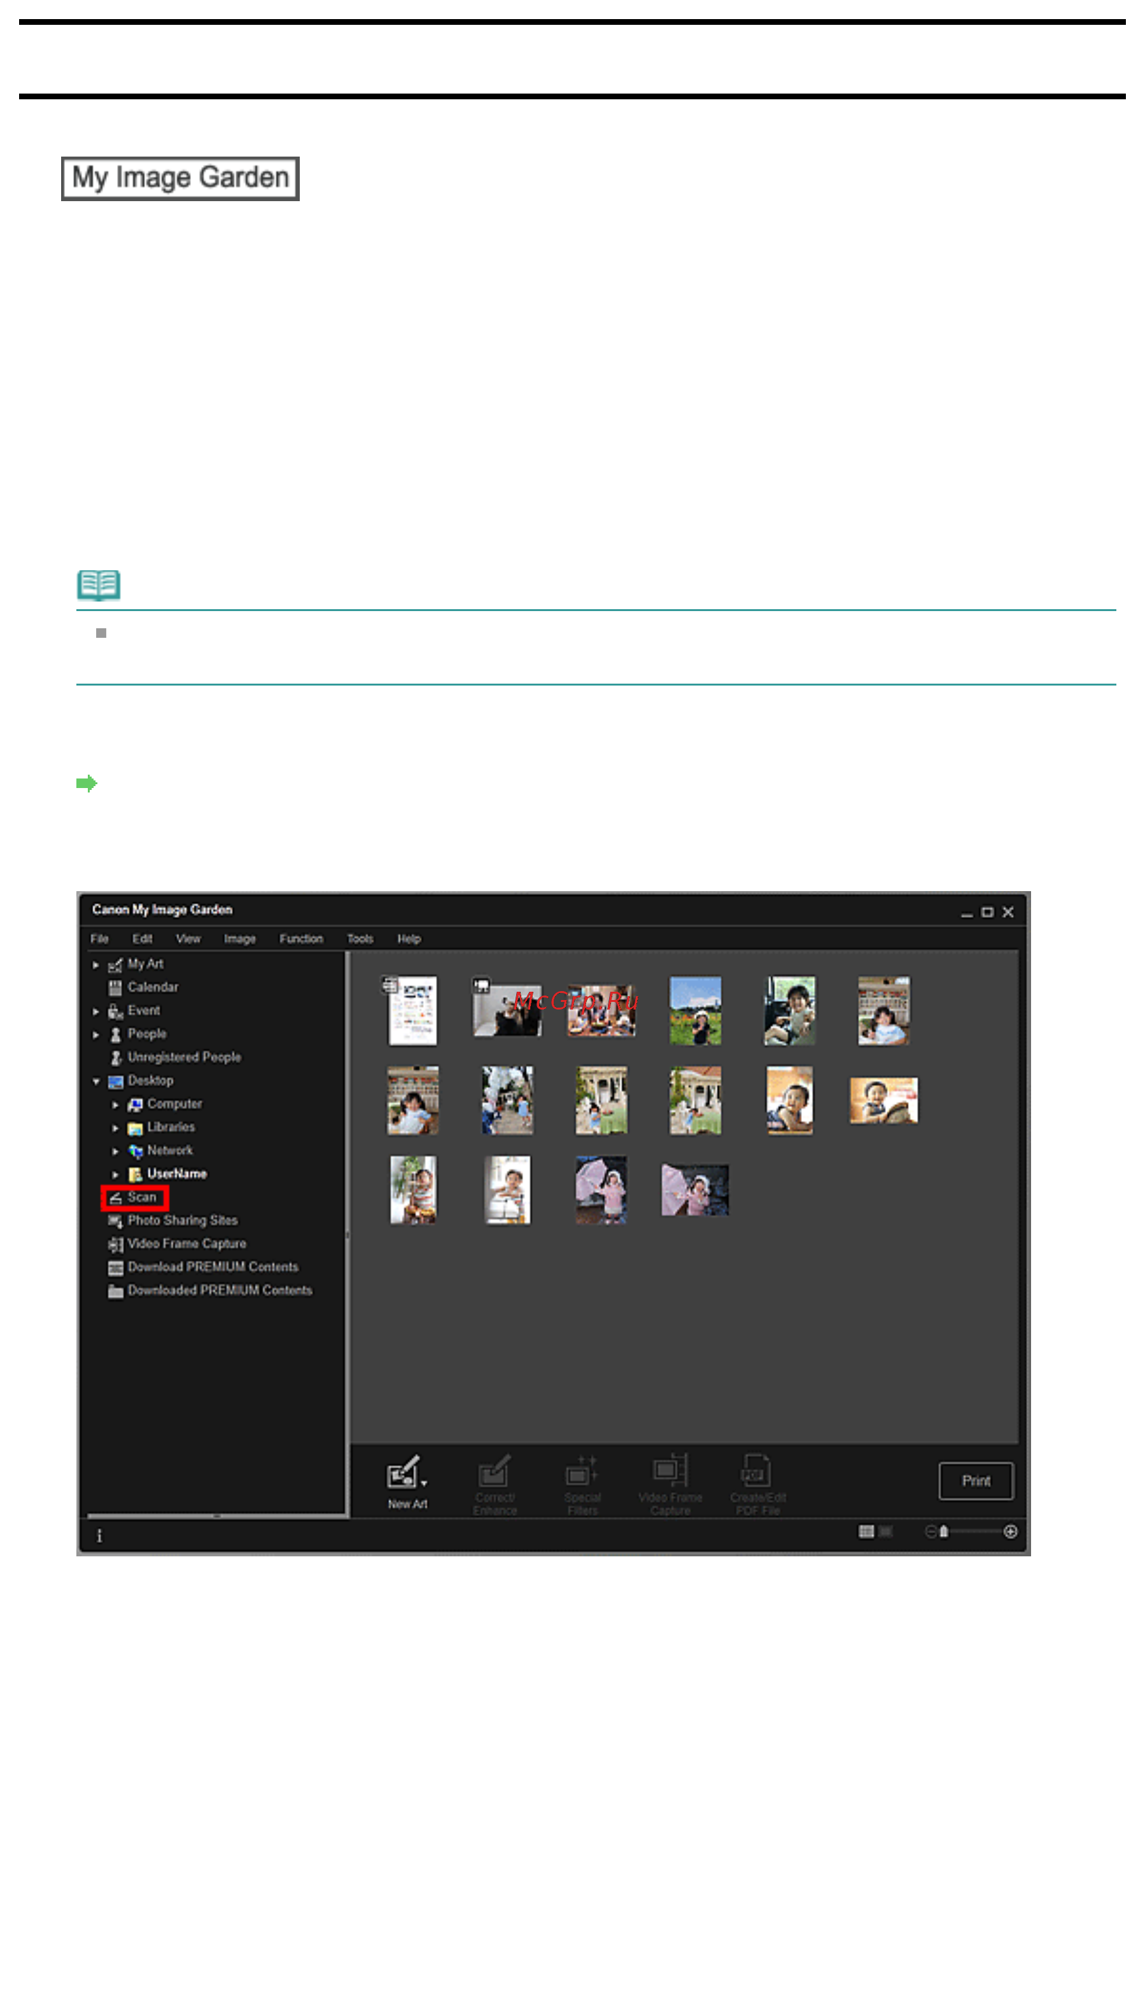The width and height of the screenshot is (1145, 2000).
Task: Click the Computer icon in tree
Action: point(134,1104)
